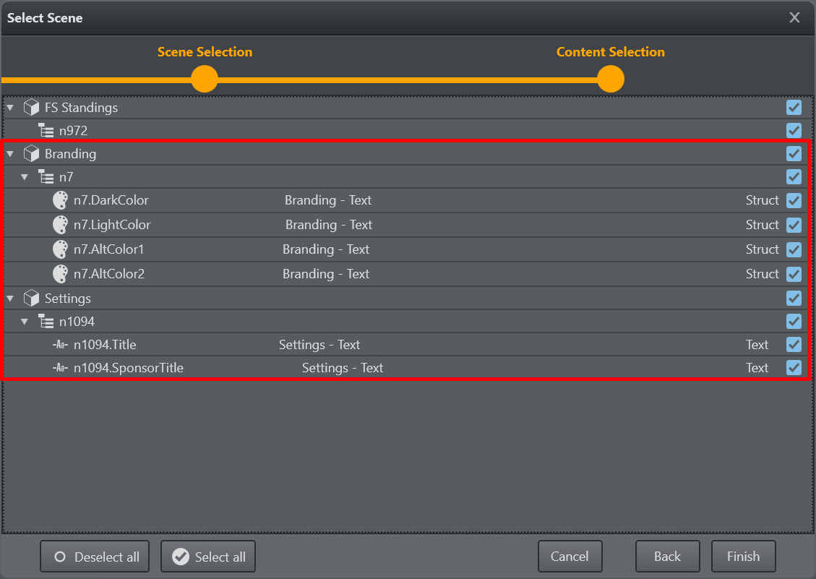This screenshot has height=579, width=816.
Task: Click the text field icon beside n1094.Title
Action: (61, 345)
